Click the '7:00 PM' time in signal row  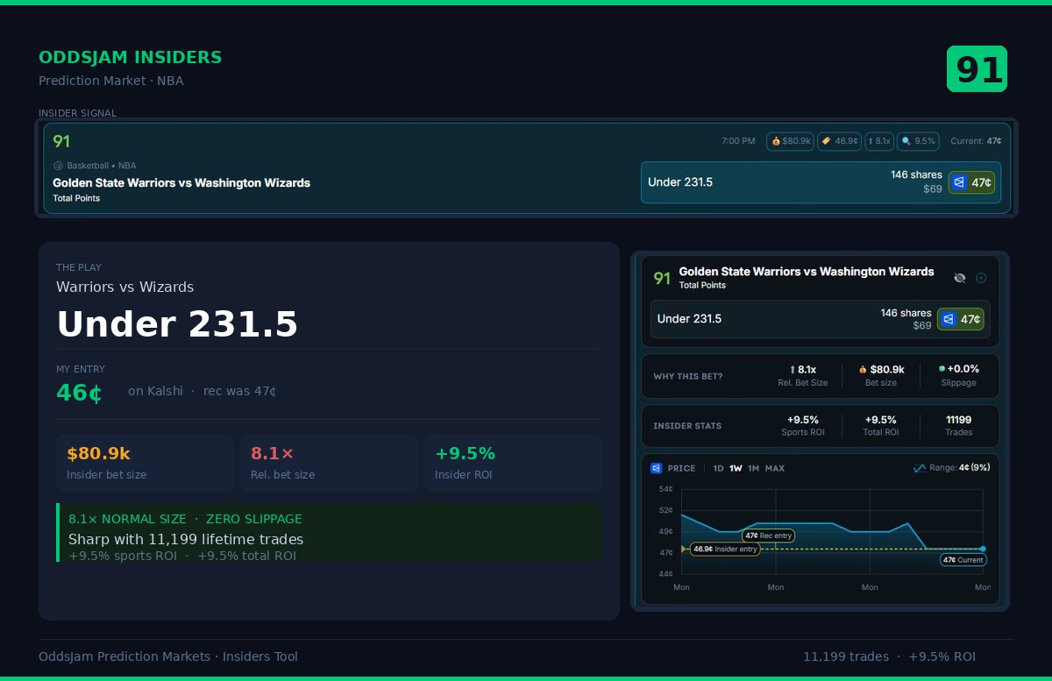[x=738, y=141]
